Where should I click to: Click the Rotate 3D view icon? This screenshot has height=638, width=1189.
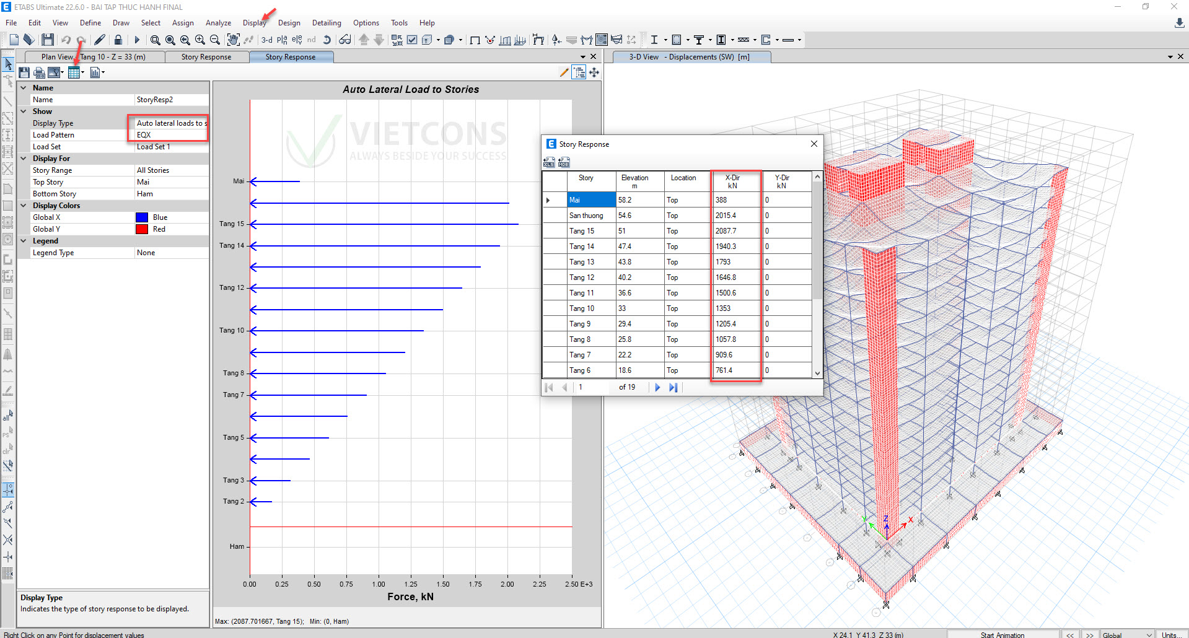327,40
